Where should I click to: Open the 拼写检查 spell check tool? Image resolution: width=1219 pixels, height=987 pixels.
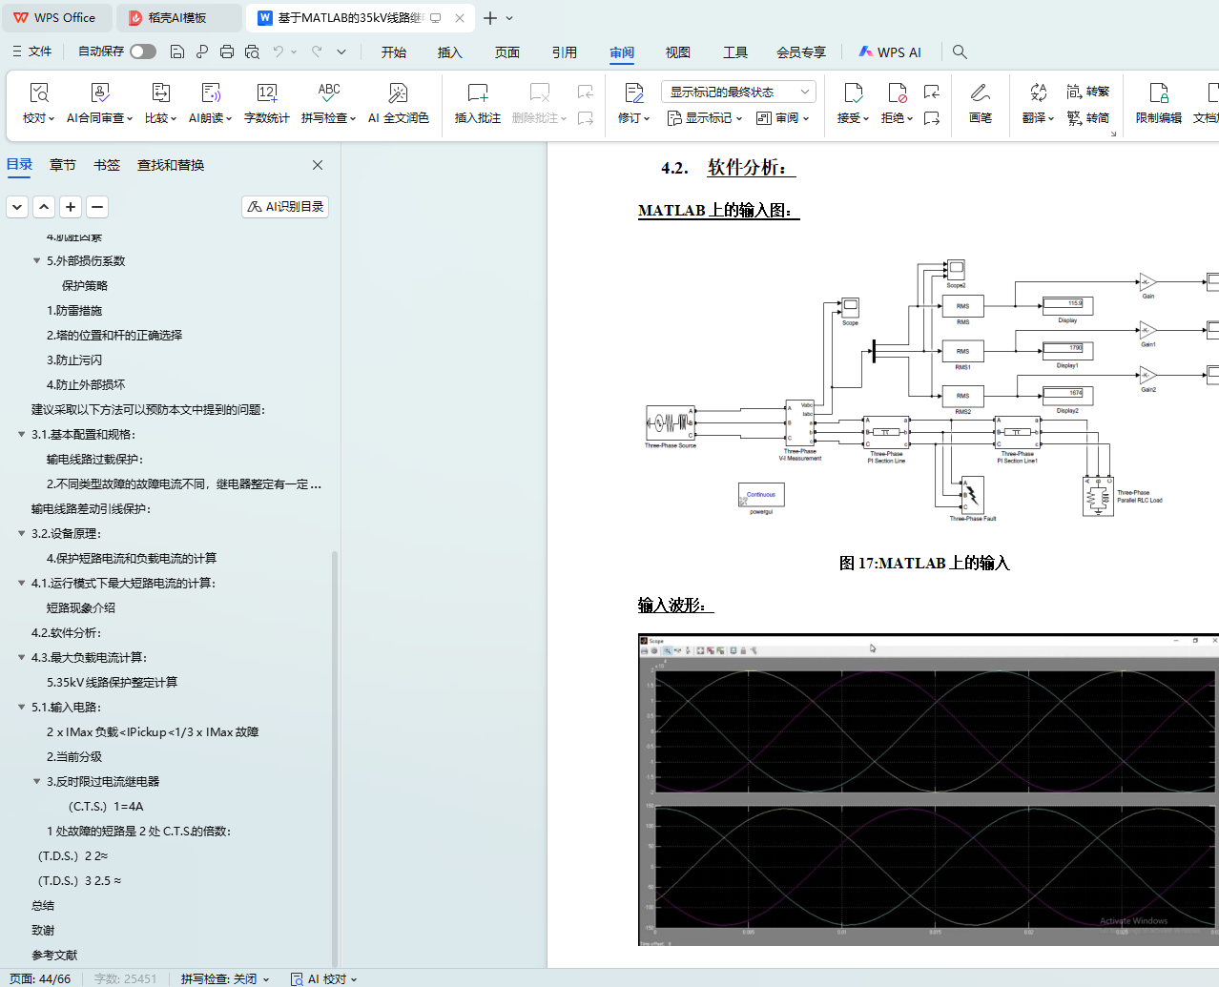(328, 103)
